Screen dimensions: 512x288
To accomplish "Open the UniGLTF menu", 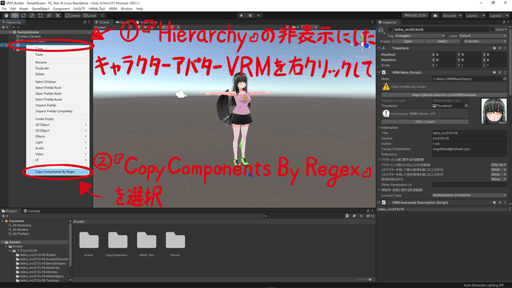I will [79, 9].
